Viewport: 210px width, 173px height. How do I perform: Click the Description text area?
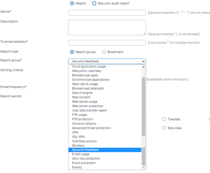tap(107, 27)
